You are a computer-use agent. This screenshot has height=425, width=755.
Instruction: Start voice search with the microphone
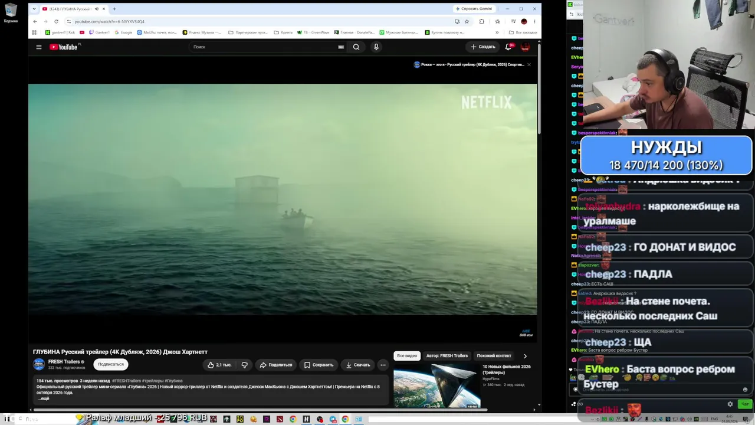[376, 47]
